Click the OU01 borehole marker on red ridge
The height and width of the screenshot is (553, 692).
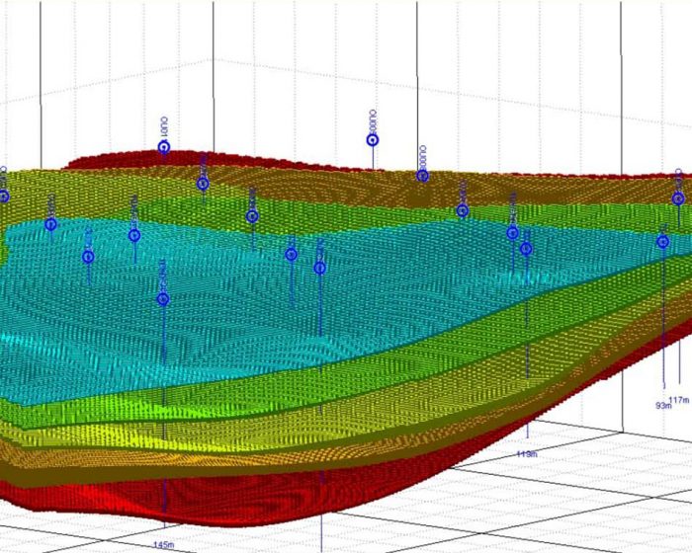click(164, 147)
